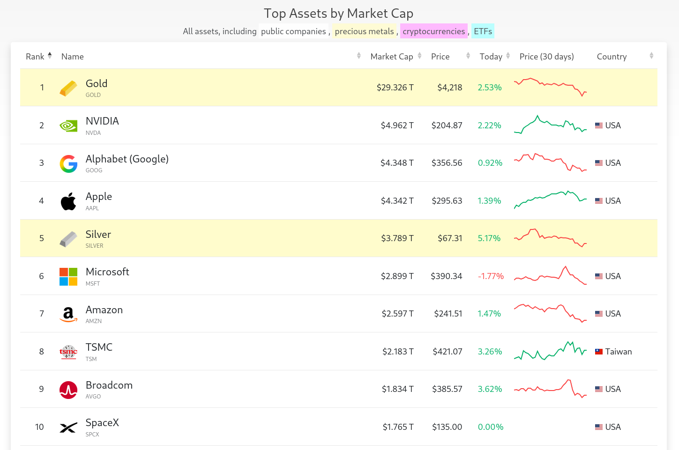
Task: Click the SpaceX logo icon
Action: [68, 428]
